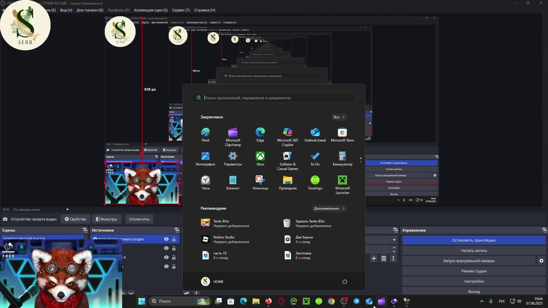
Task: Click the plus add icon in OBS panel
Action: click(x=374, y=258)
